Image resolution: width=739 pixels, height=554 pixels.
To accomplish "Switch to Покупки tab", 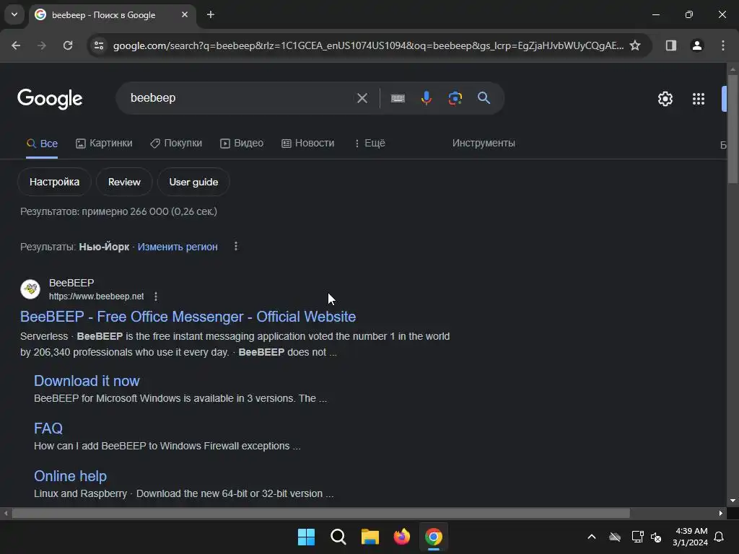I will 176,144.
